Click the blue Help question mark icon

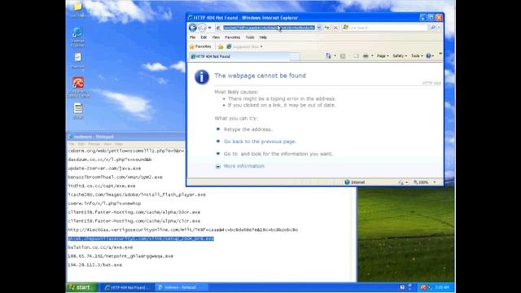point(429,56)
